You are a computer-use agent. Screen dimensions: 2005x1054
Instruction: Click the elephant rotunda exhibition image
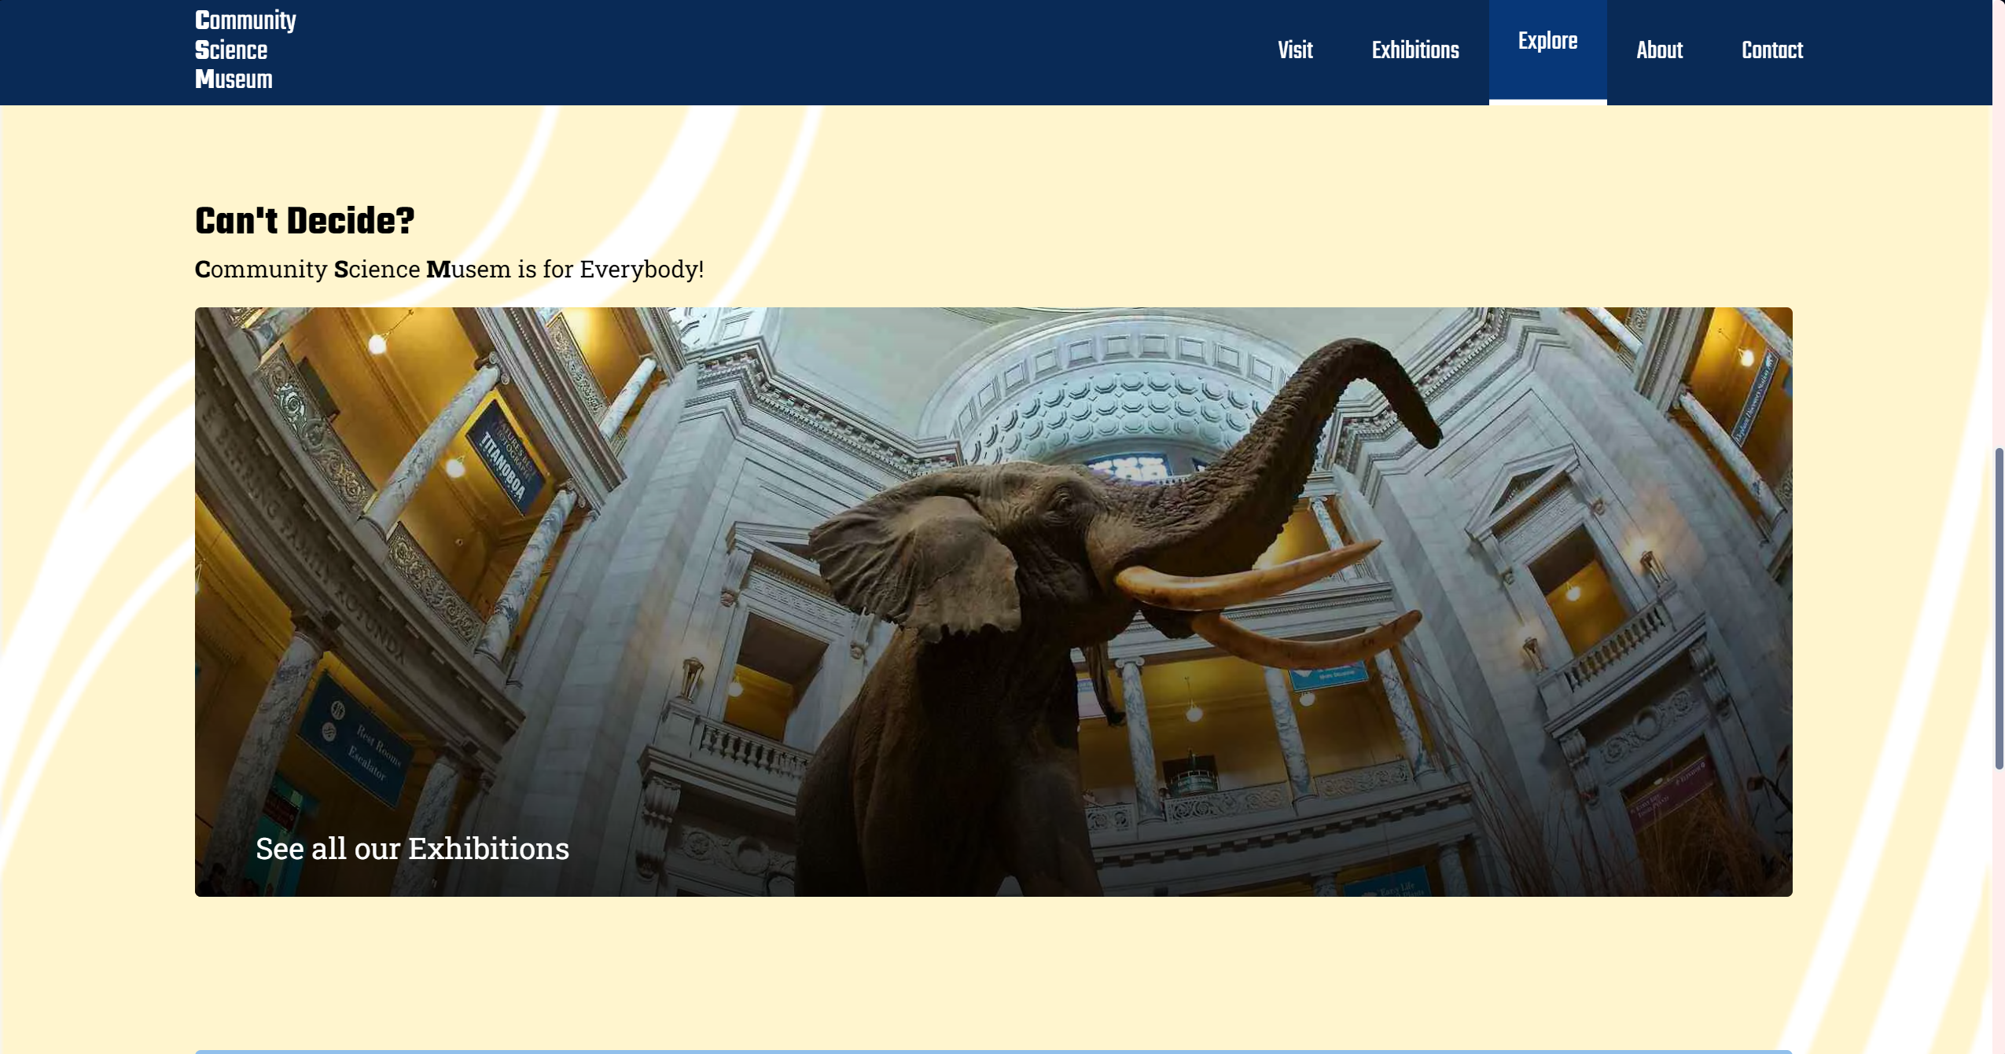coord(993,601)
